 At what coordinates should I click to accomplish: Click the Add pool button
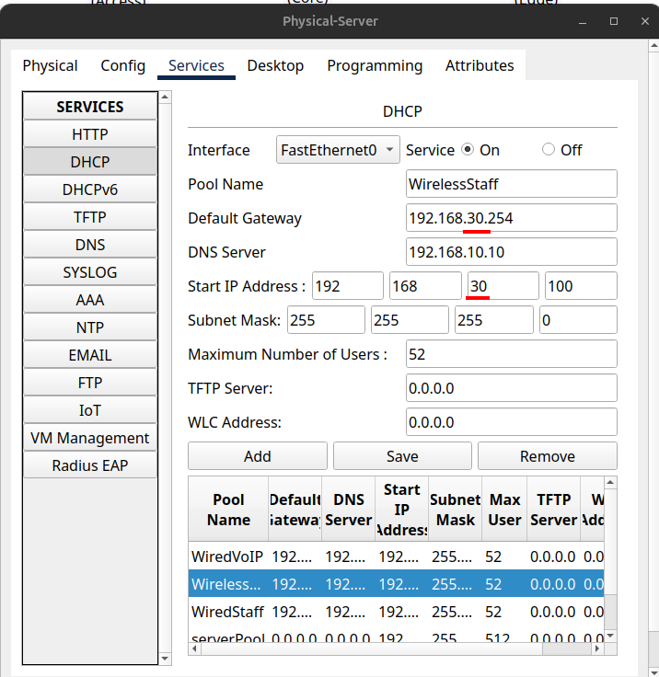click(258, 456)
